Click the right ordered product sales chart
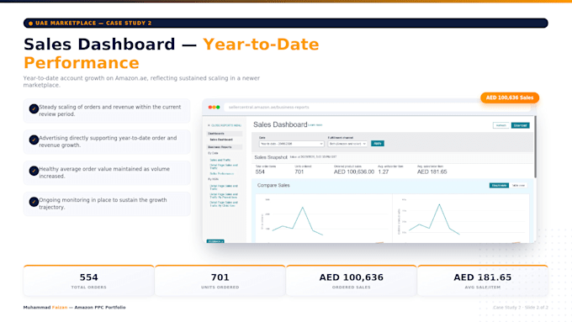This screenshot has height=322, width=572. coord(461,218)
